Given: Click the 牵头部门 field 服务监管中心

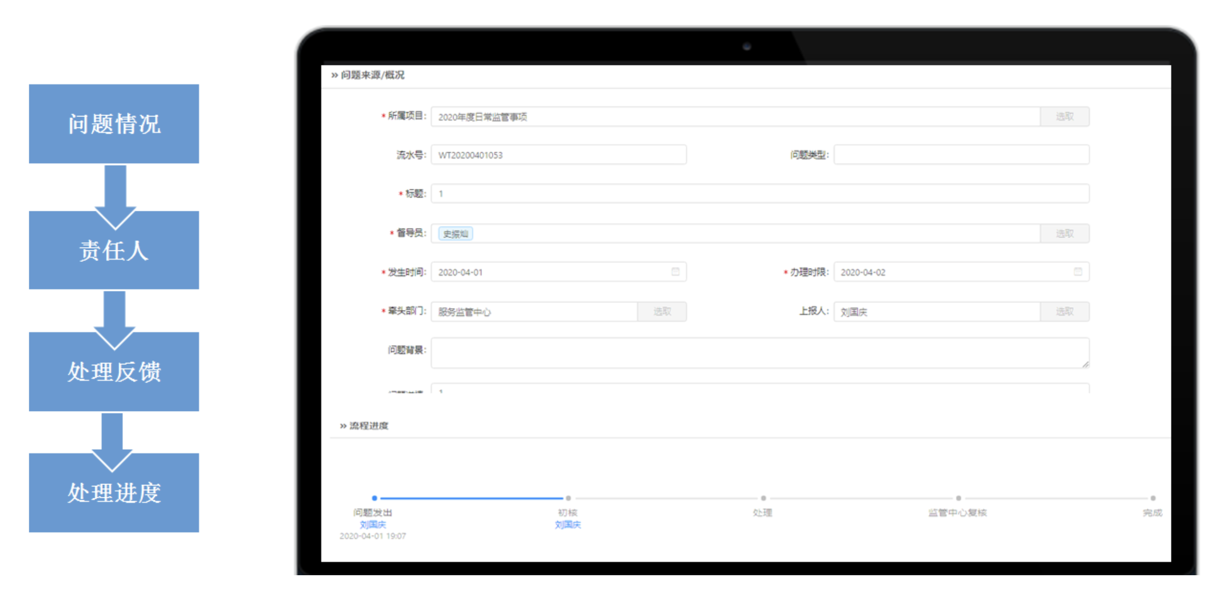Looking at the screenshot, I should pyautogui.click(x=534, y=311).
